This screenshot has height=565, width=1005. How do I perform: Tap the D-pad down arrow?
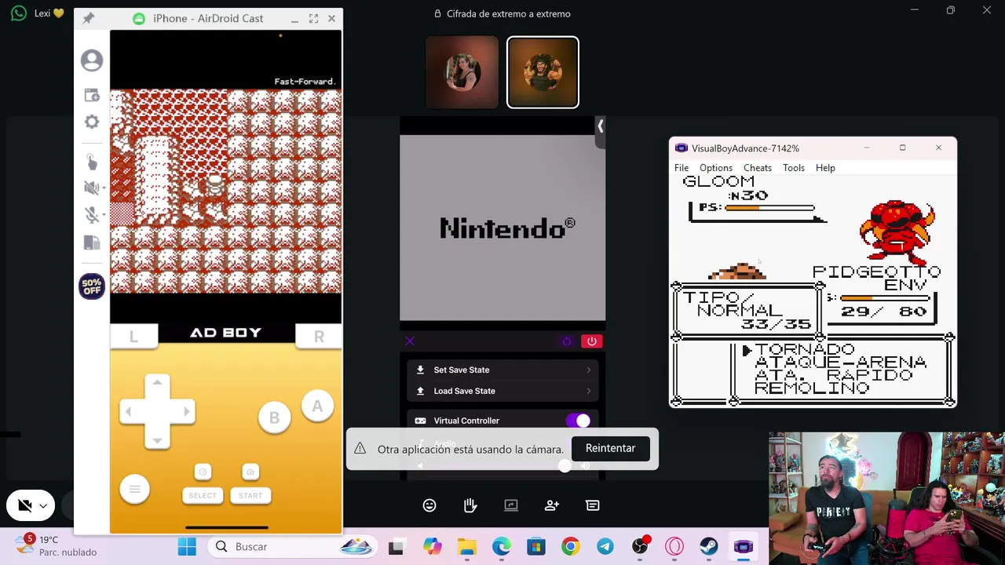157,439
